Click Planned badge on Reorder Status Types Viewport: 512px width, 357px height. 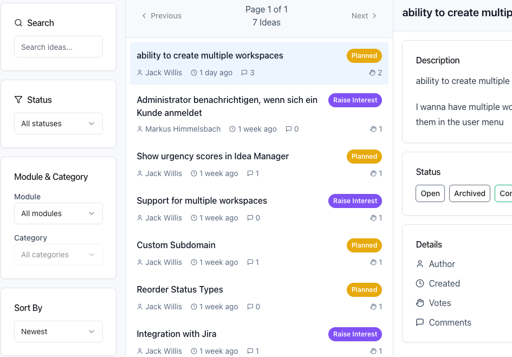[x=364, y=290]
